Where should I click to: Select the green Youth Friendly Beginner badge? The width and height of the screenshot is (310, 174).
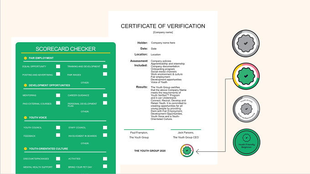tap(247, 142)
